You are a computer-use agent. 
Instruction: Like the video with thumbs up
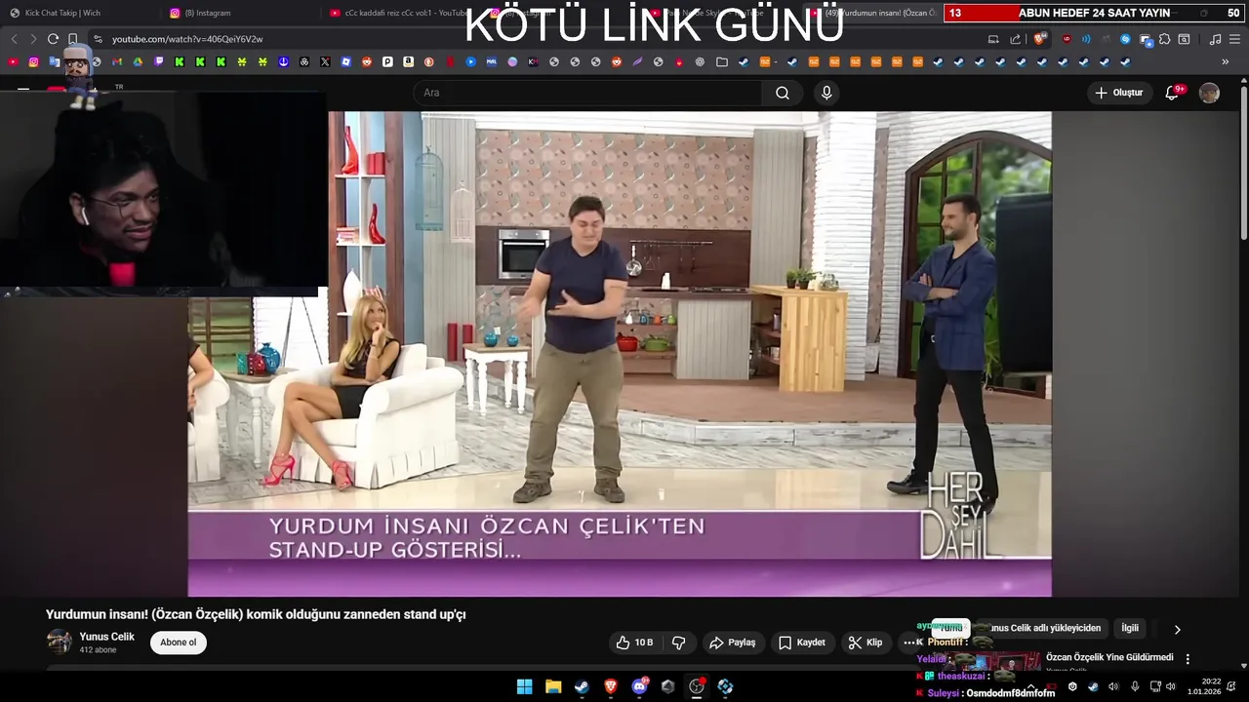633,643
